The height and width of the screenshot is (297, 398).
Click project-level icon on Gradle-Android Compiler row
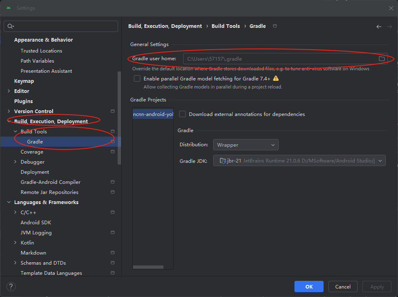pyautogui.click(x=113, y=182)
